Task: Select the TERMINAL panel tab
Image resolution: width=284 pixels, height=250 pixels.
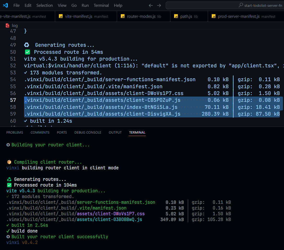Action: pos(137,132)
